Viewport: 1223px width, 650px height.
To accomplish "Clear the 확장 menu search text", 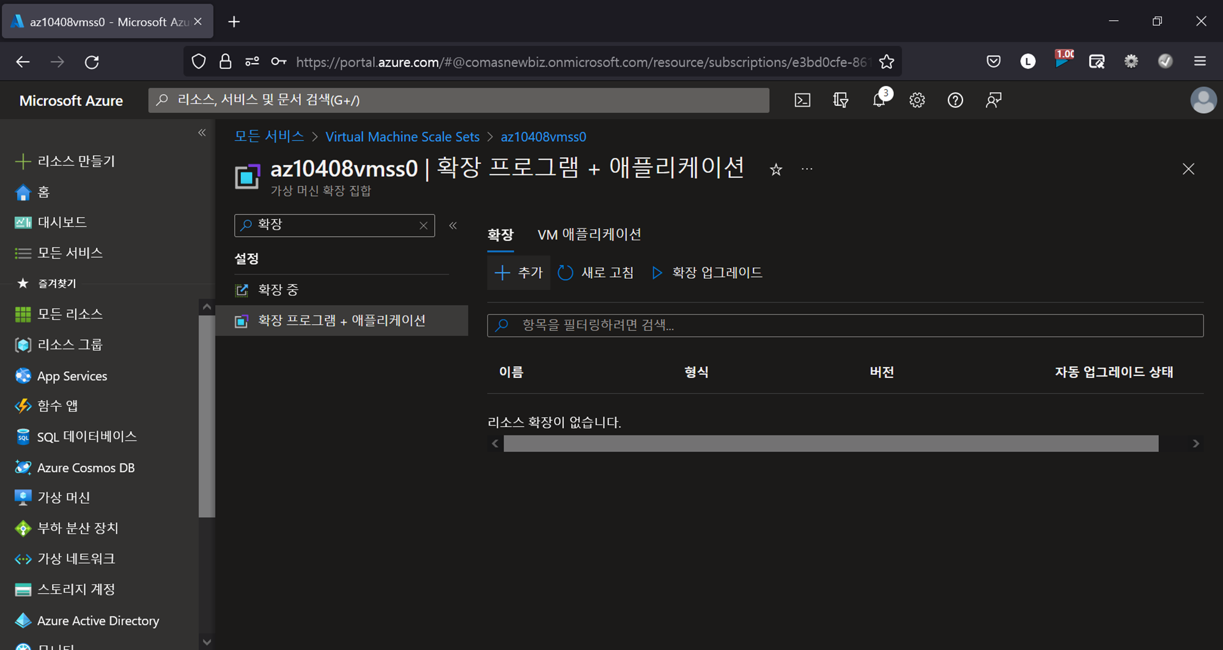I will tap(423, 226).
